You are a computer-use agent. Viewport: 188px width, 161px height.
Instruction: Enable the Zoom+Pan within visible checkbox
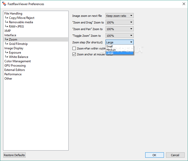click(x=74, y=48)
